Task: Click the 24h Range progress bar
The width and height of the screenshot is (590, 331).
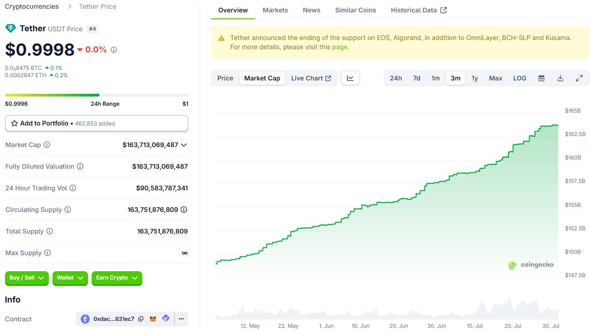Action: tap(97, 95)
